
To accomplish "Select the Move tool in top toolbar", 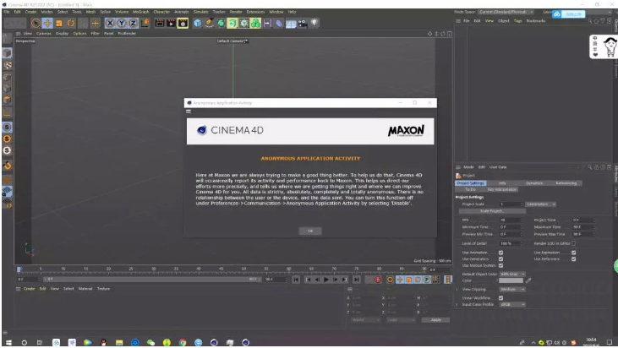I will tap(48, 24).
